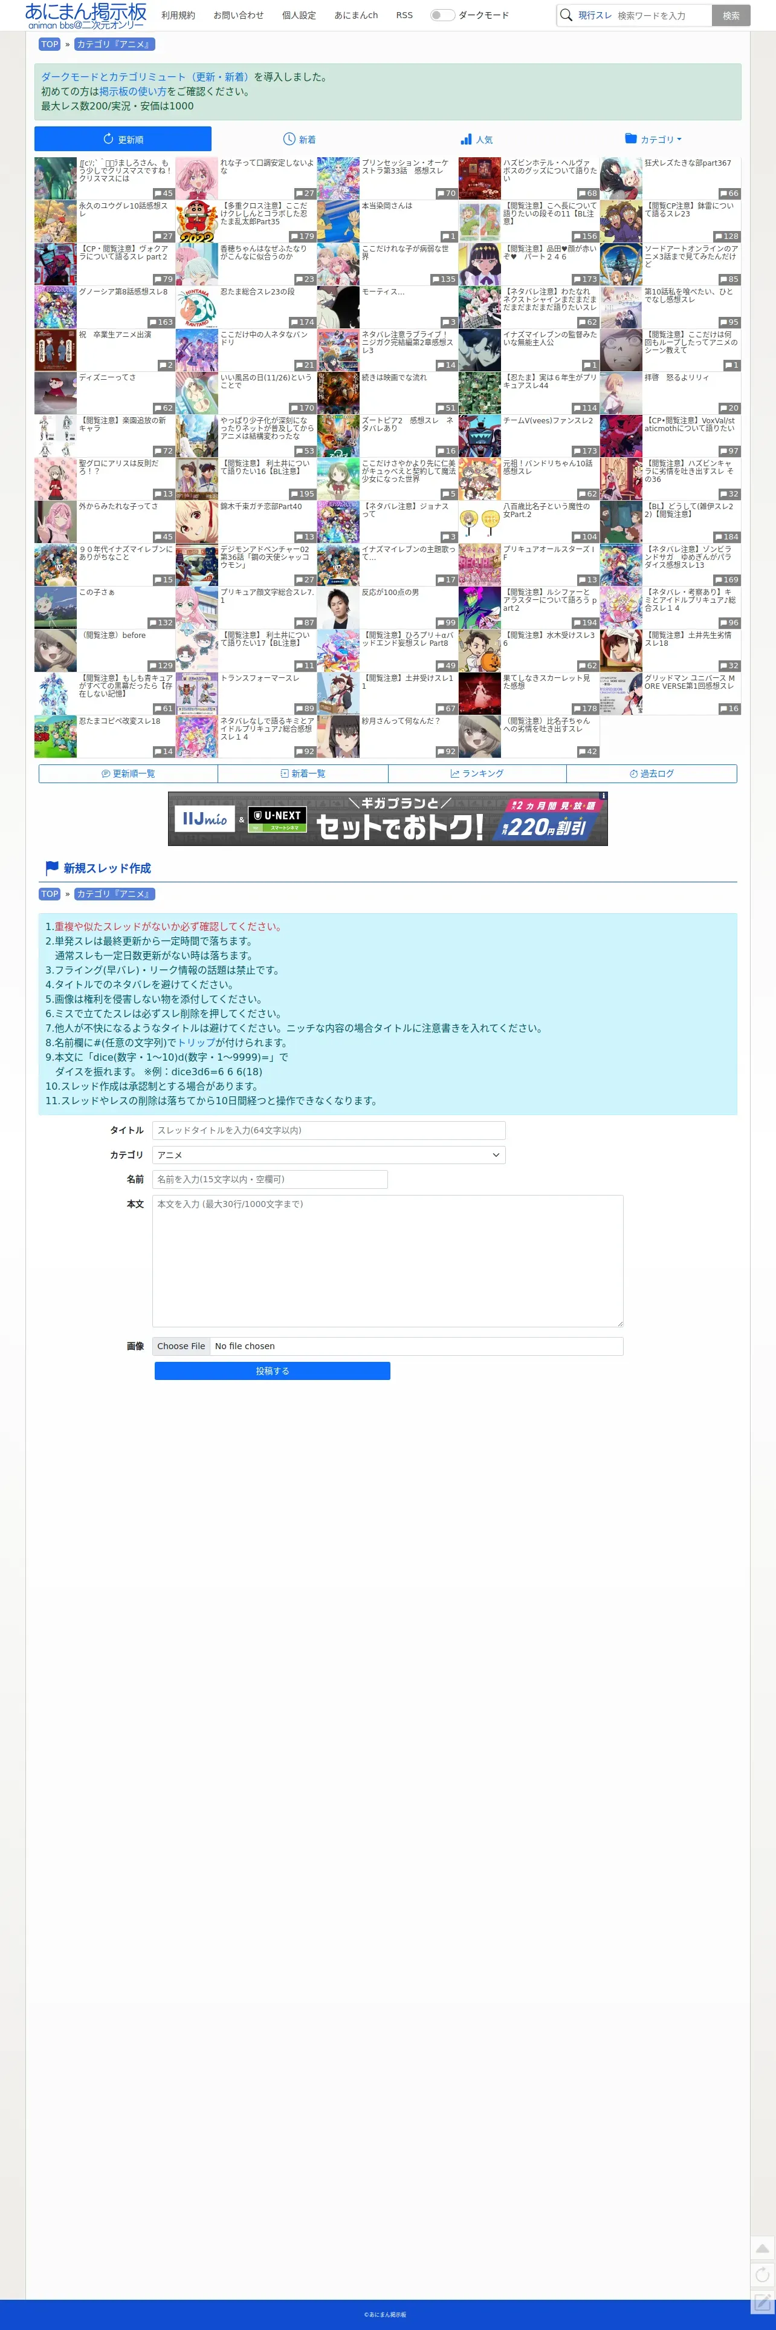Focus the 検索ワードを入力 search field
Viewport: 776px width, 2330px height.
tap(662, 15)
